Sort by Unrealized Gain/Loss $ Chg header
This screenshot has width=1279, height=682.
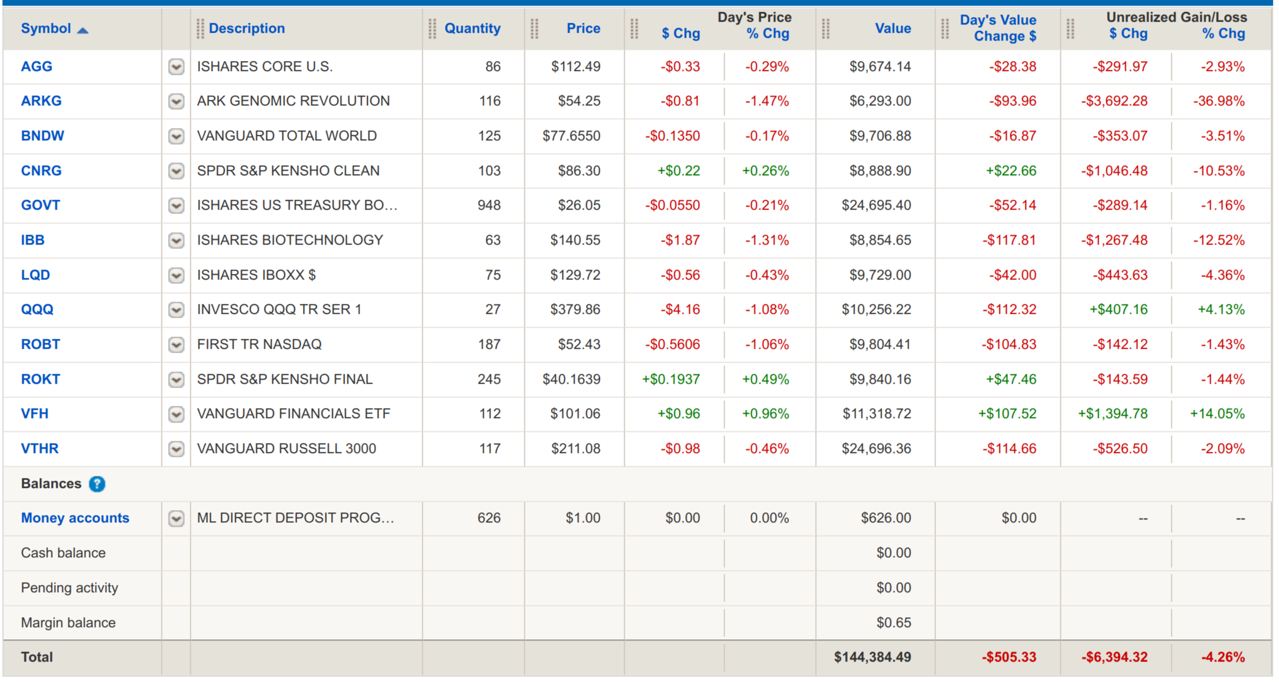[x=1128, y=34]
